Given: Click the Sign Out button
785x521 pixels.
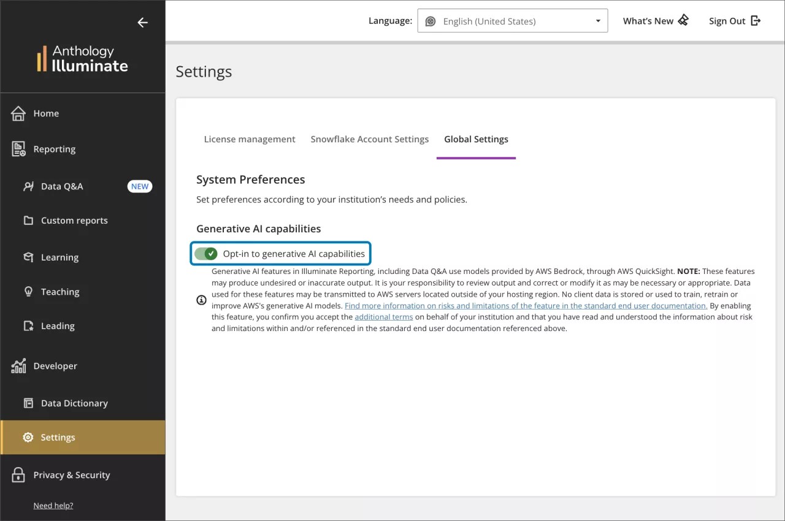Looking at the screenshot, I should point(733,20).
